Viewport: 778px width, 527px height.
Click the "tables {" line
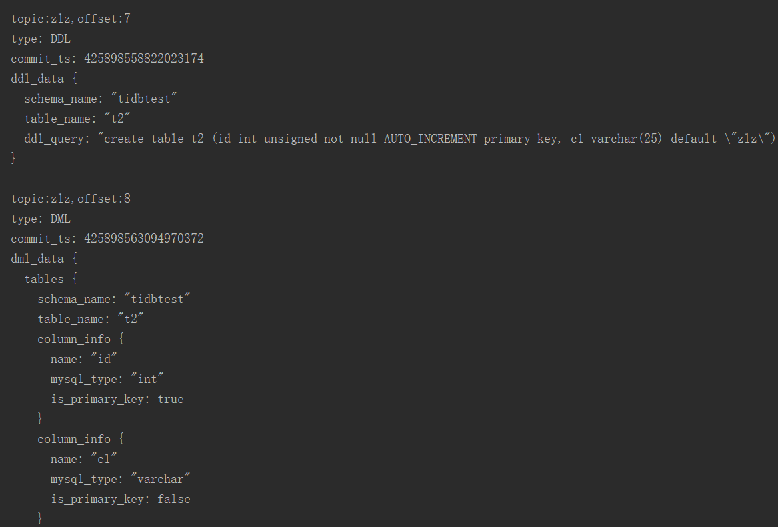click(51, 279)
